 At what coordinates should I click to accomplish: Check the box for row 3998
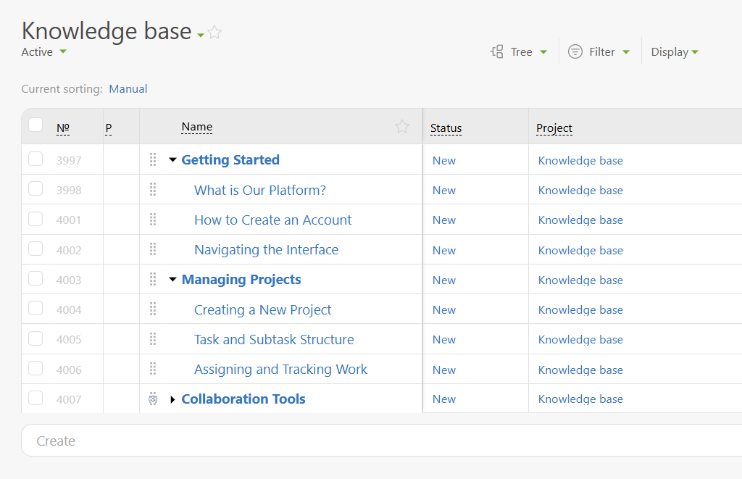pyautogui.click(x=36, y=189)
